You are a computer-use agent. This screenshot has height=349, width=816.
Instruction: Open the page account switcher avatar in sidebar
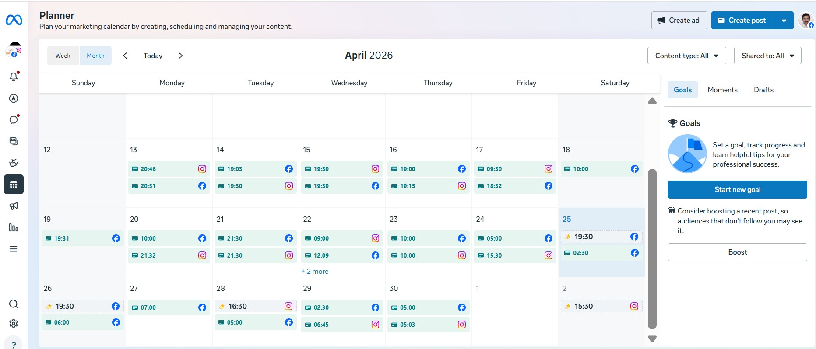point(14,50)
